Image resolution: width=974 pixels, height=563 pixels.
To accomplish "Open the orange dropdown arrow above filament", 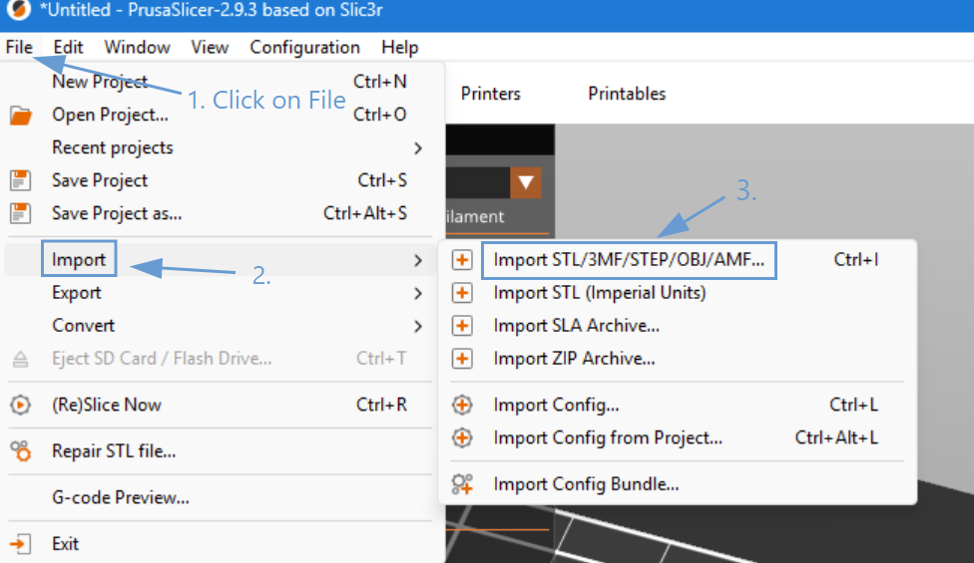I will [526, 182].
